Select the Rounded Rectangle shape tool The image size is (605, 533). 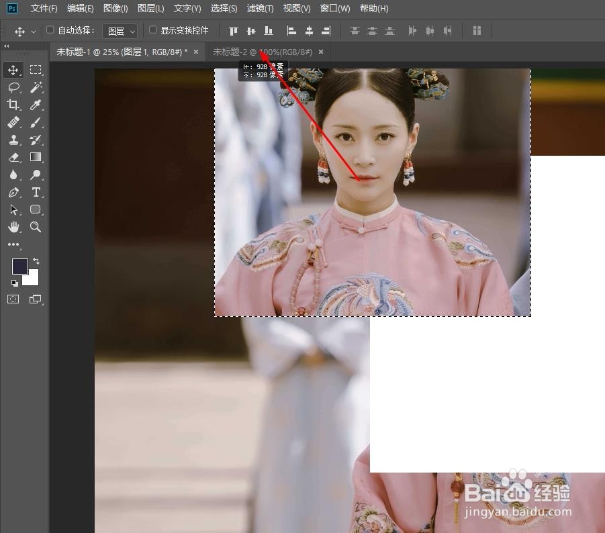click(x=36, y=209)
